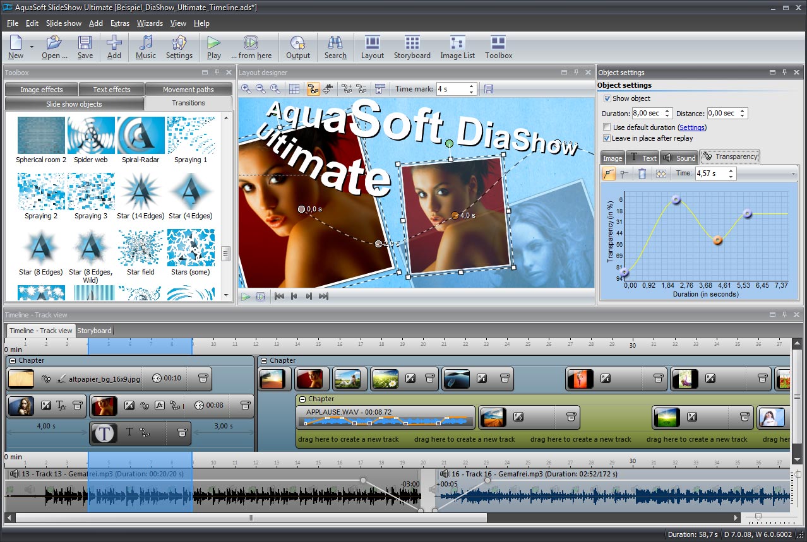Open the File menu

[13, 23]
